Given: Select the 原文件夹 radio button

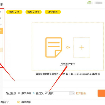Looking at the screenshot, I should [19, 93].
